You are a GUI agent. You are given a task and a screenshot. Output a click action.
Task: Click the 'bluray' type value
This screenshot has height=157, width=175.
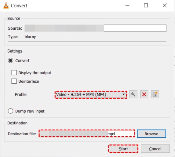pyautogui.click(x=30, y=37)
